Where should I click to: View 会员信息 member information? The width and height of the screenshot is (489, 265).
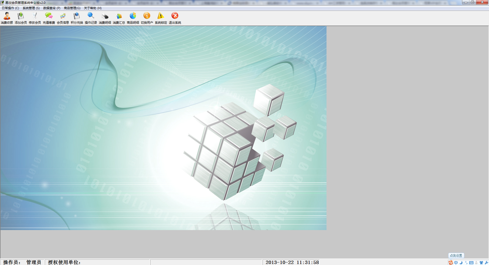(63, 18)
